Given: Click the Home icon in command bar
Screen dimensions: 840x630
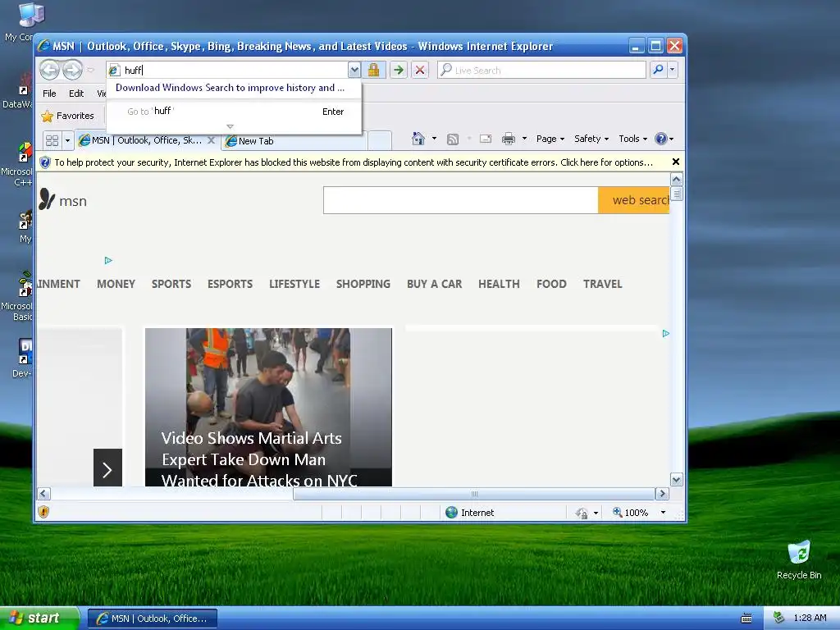Looking at the screenshot, I should click(418, 139).
